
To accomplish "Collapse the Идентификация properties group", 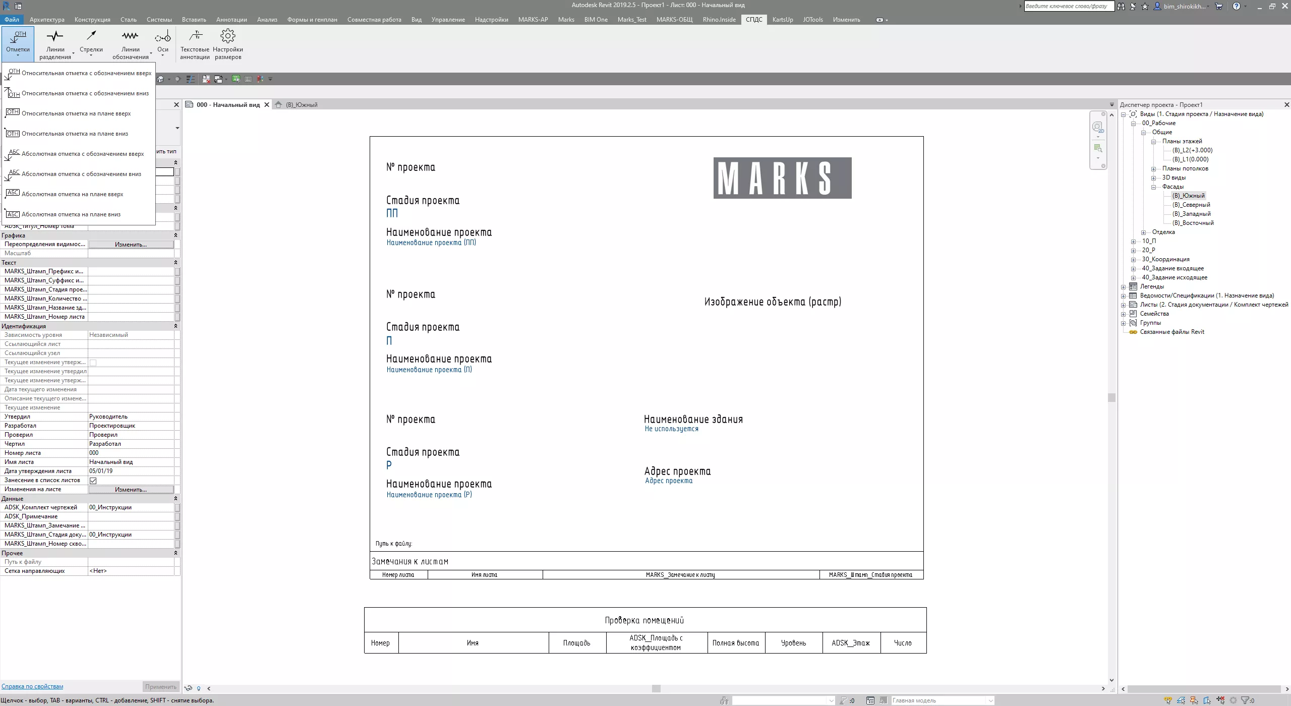I will click(x=175, y=326).
